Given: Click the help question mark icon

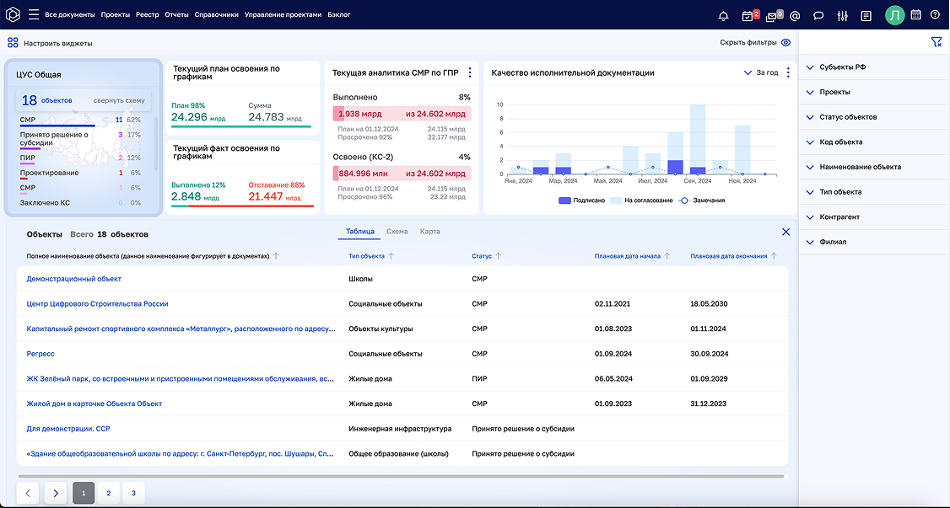Looking at the screenshot, I should click(x=935, y=14).
